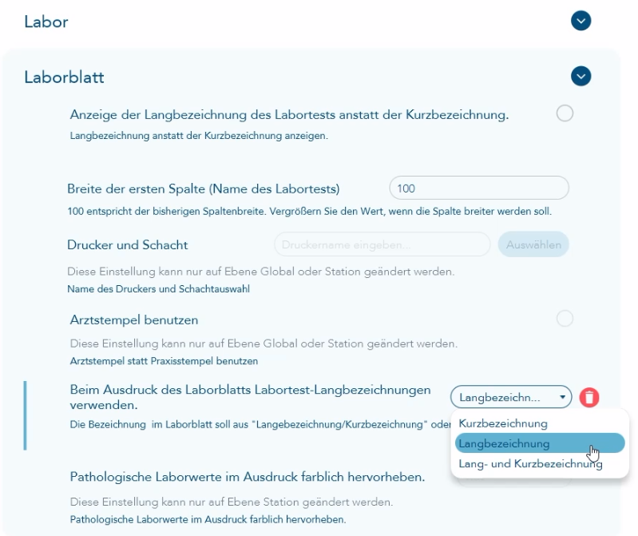Select Langbezeichnung option in dropdown list
Viewport: 638px width, 536px height.
pos(540,443)
